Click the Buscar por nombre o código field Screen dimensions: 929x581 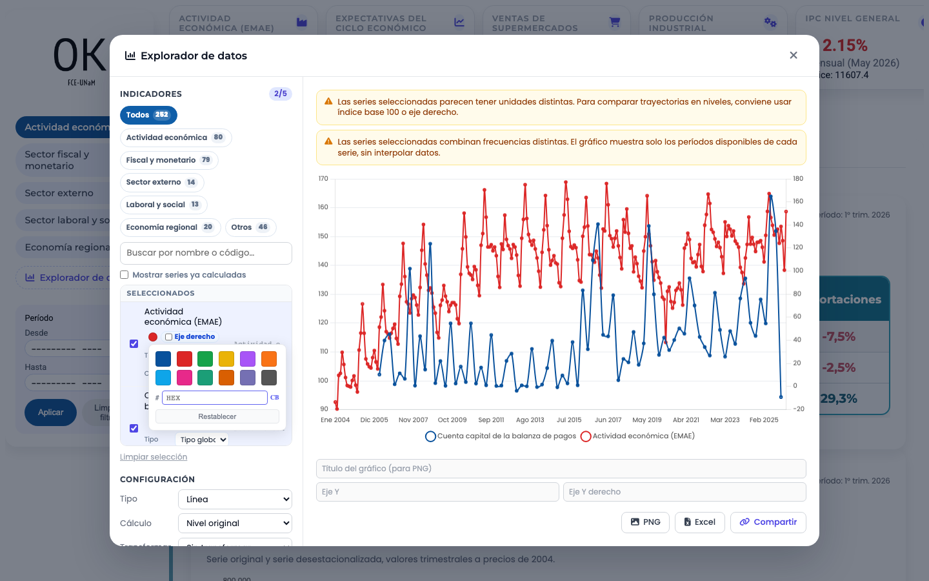pos(206,253)
